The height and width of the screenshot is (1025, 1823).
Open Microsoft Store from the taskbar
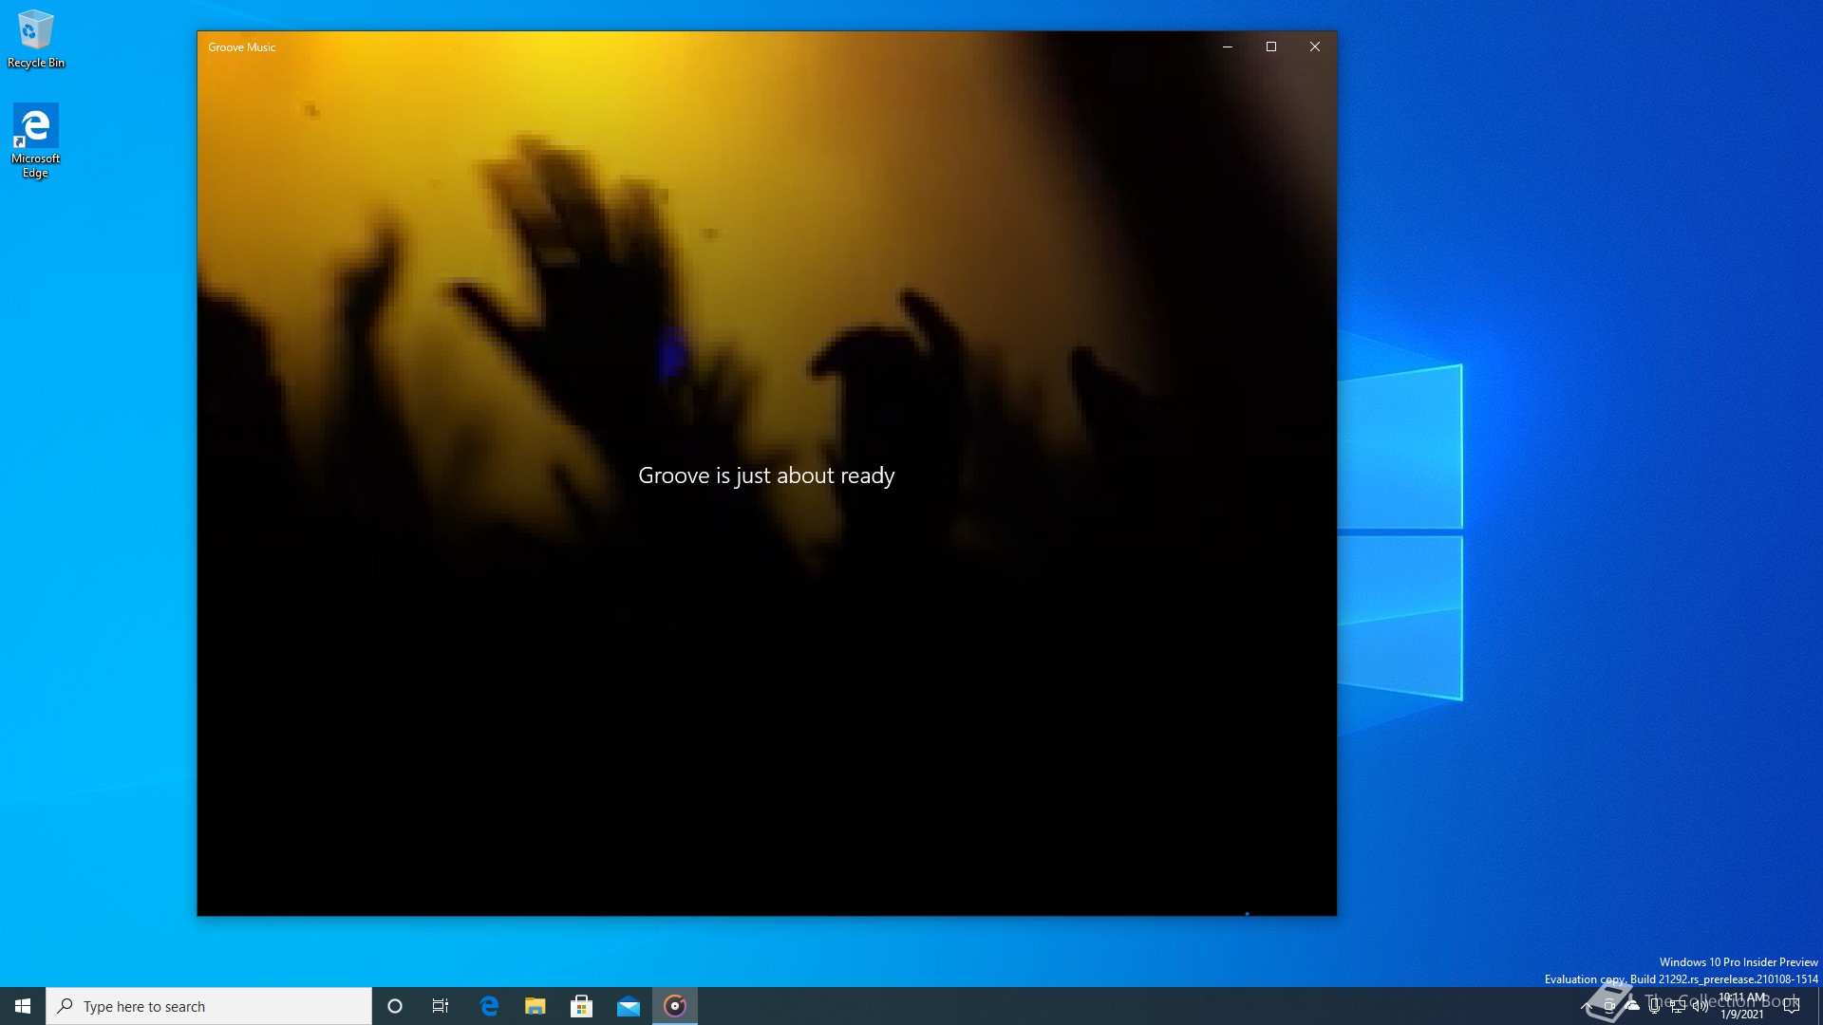[582, 1006]
